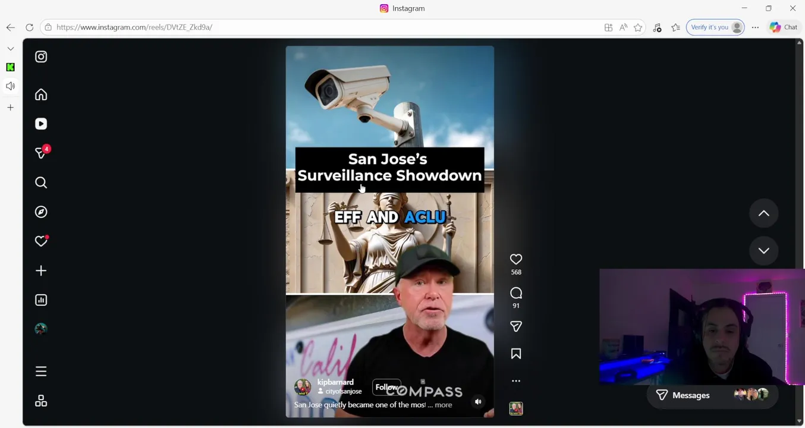Toggle reel sound with speaker icon
This screenshot has width=805, height=428.
(478, 402)
